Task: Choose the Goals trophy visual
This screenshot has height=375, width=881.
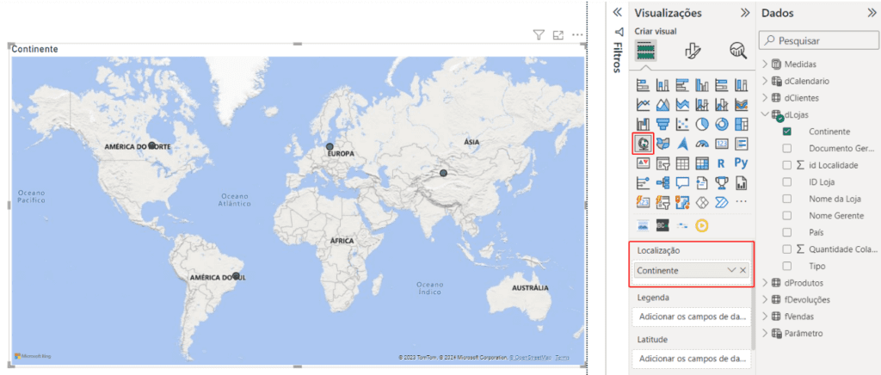Action: [722, 182]
